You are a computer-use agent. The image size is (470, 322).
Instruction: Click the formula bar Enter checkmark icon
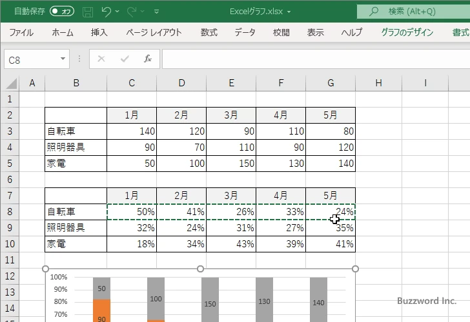tap(125, 59)
